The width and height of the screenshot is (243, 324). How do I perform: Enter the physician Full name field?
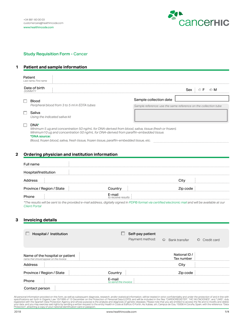pos(148,164)
